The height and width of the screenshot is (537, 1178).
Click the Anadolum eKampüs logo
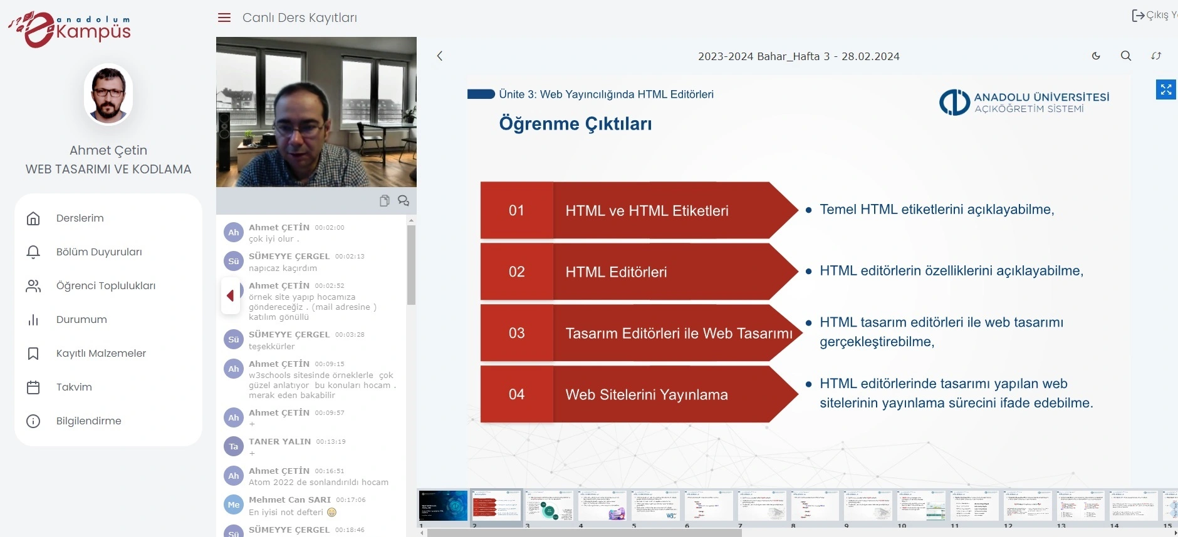pos(69,29)
